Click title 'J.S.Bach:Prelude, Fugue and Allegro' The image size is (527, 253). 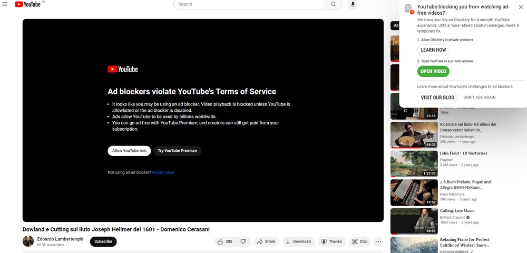tap(465, 184)
